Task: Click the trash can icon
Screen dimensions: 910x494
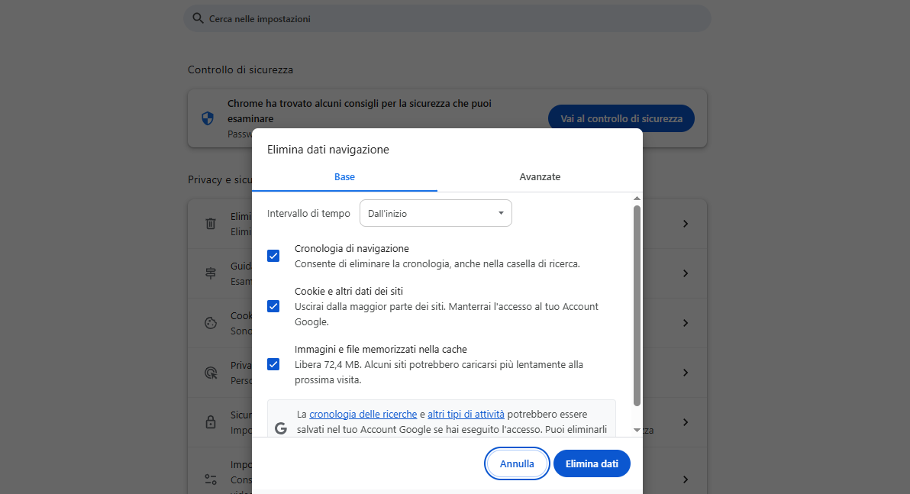Action: pyautogui.click(x=211, y=224)
